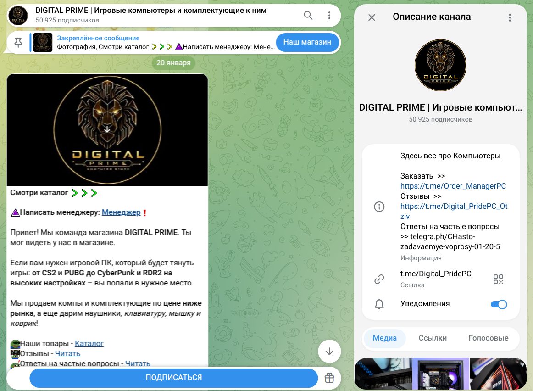Open 'Читать' link next to frequent questions
Viewport: 533px width, 391px height.
138,363
